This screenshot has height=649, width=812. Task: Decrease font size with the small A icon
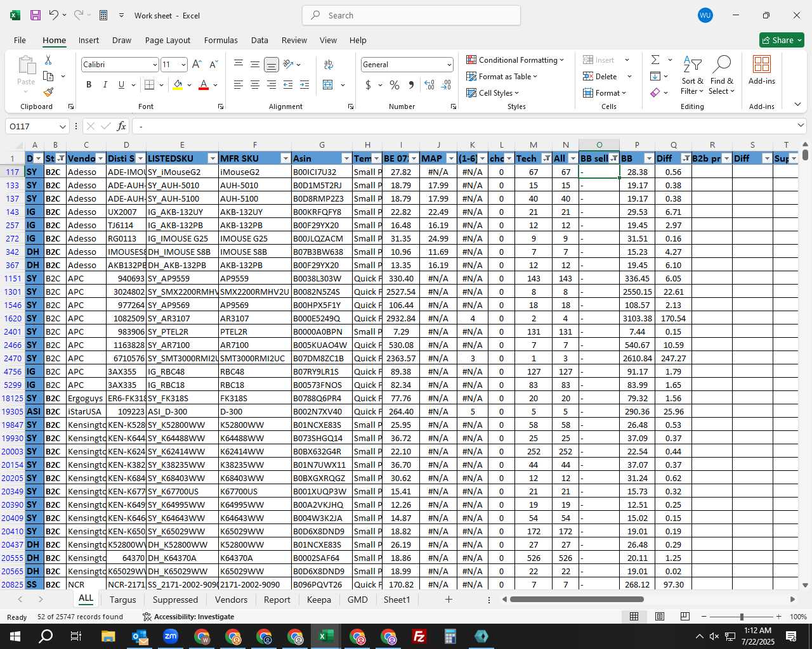(x=213, y=65)
